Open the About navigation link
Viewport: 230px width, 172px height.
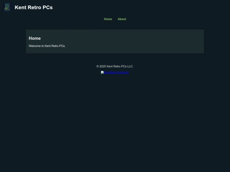(x=122, y=19)
